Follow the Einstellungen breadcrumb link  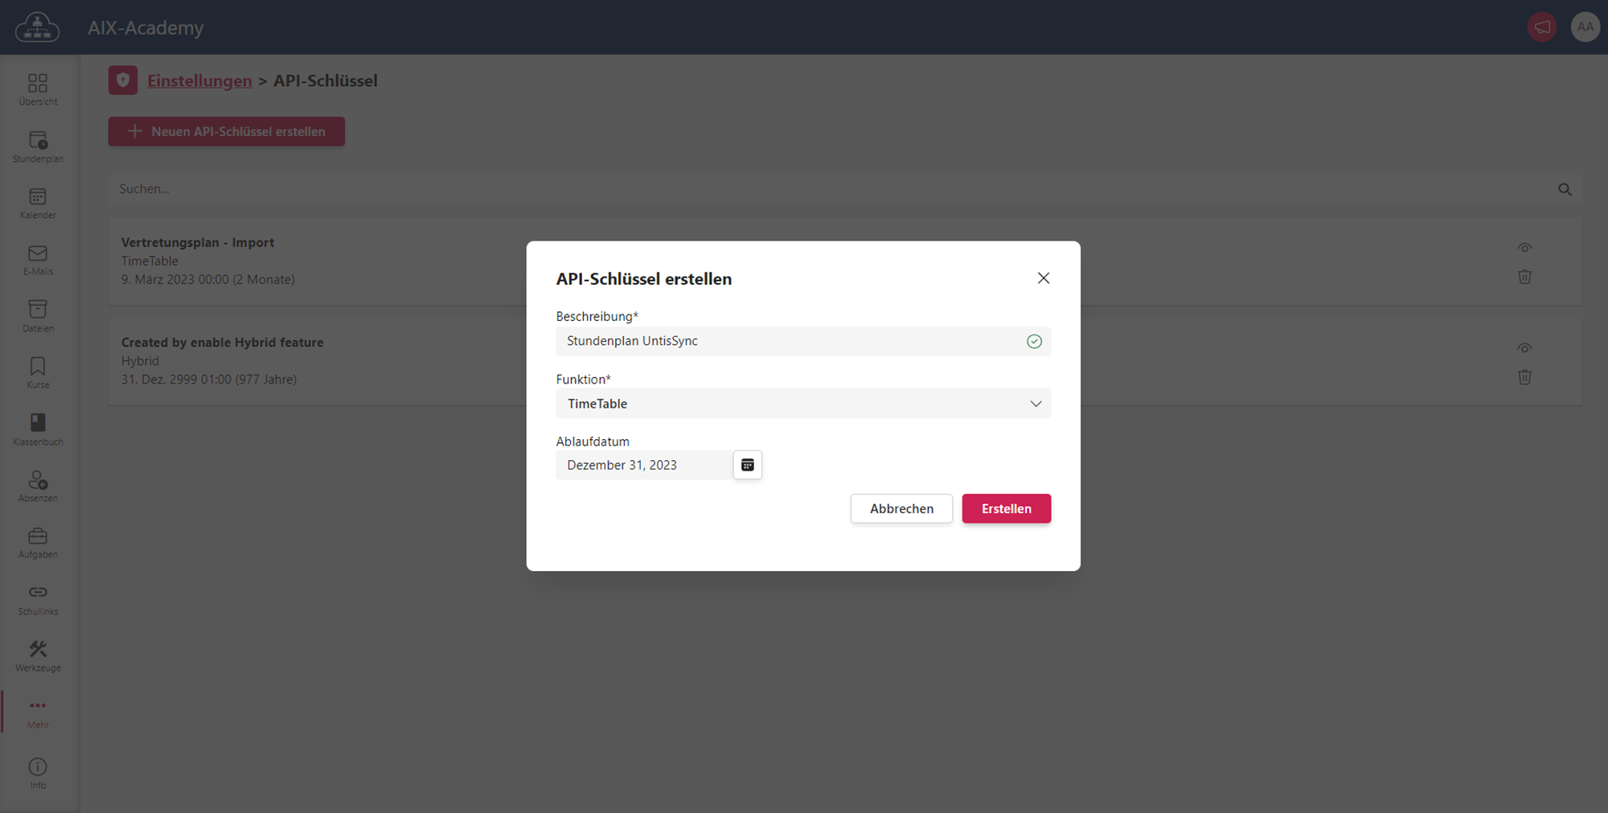(x=199, y=81)
